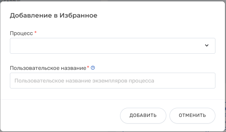Select the empty Процесс combo box field
The height and width of the screenshot is (132, 226).
click(113, 46)
